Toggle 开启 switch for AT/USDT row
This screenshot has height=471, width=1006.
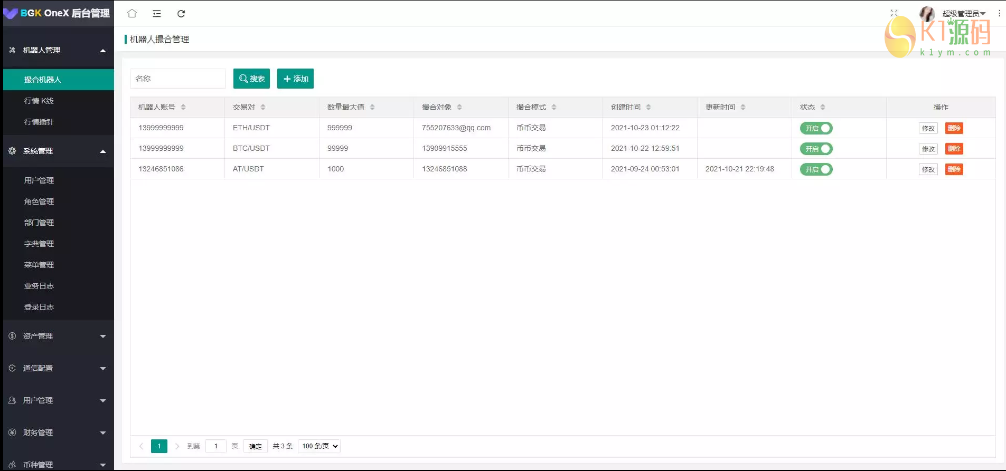pos(816,169)
